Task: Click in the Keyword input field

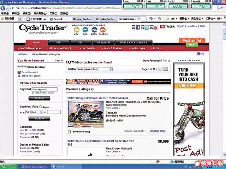Action: pos(44,89)
